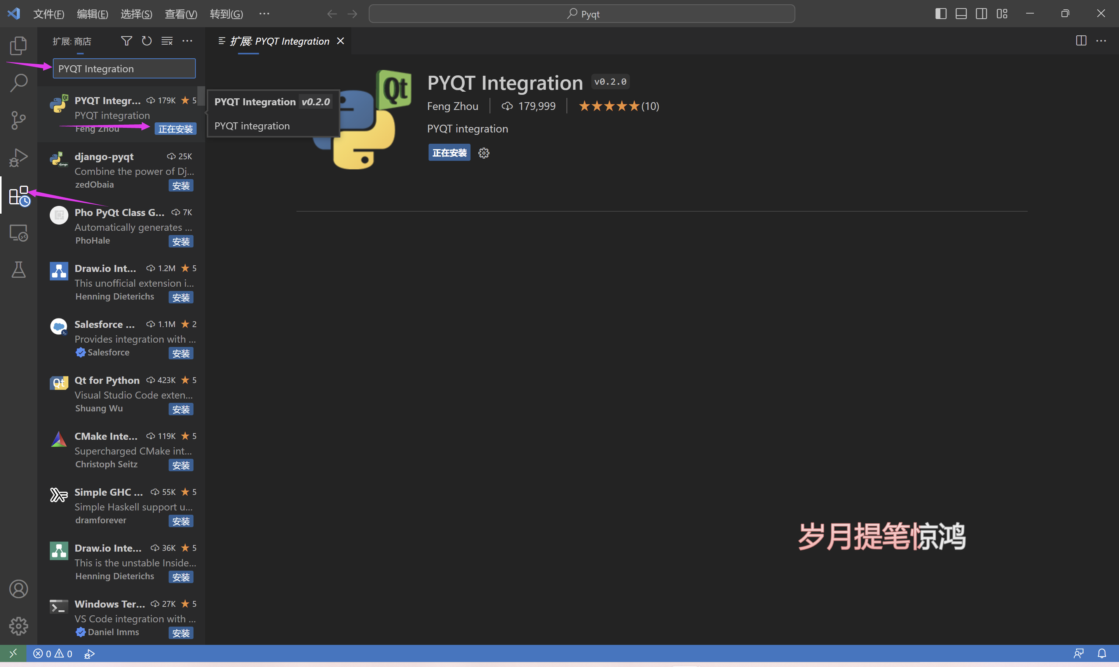Open the 查看 menu
The height and width of the screenshot is (667, 1119).
click(x=181, y=14)
